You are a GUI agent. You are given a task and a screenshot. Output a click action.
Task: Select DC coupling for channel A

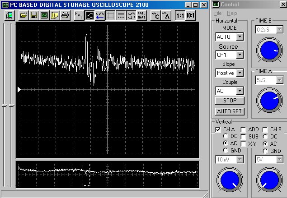(226, 136)
